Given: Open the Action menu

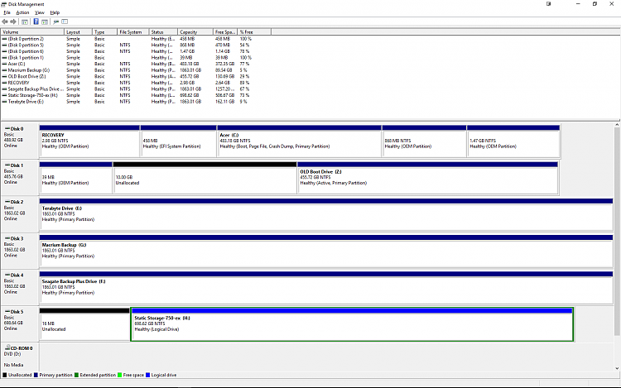Looking at the screenshot, I should 22,13.
